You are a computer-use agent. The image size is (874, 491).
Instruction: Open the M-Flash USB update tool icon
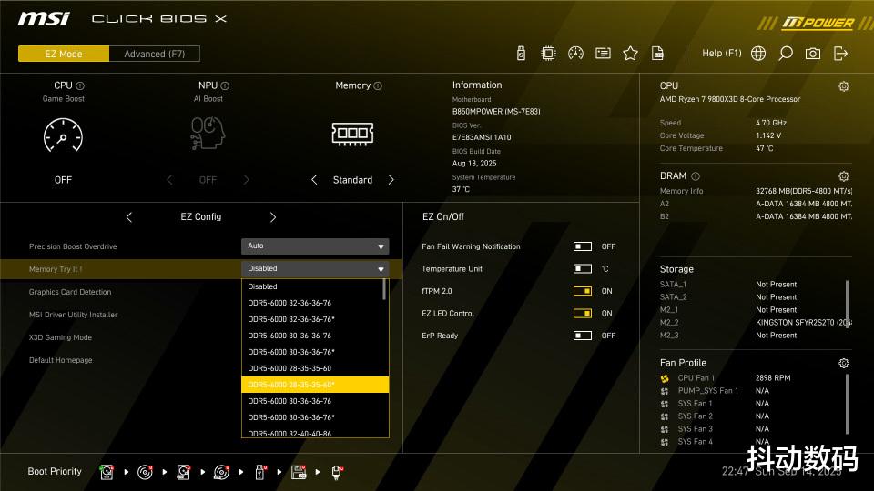pyautogui.click(x=521, y=54)
